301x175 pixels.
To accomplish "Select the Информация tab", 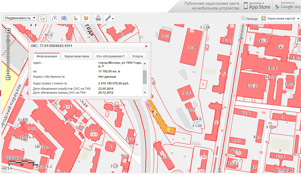I will 47,56.
